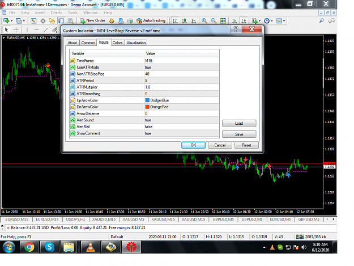Image resolution: width=354 pixels, height=266 pixels.
Task: Open the Charts menu
Action: (x=56, y=12)
